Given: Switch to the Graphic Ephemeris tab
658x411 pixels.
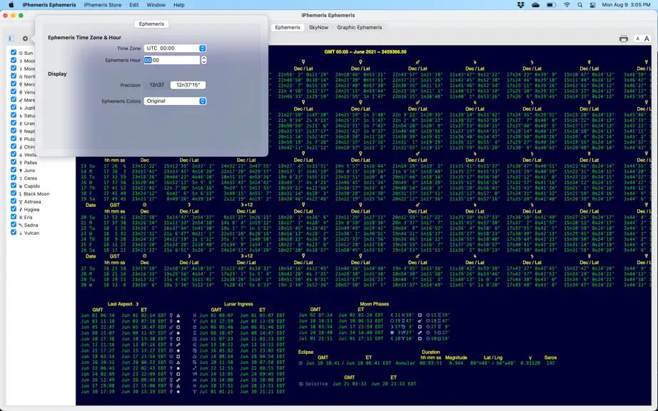Looking at the screenshot, I should [x=360, y=27].
